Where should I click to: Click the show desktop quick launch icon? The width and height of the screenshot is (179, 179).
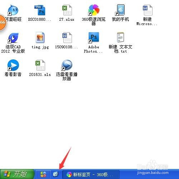(56, 174)
